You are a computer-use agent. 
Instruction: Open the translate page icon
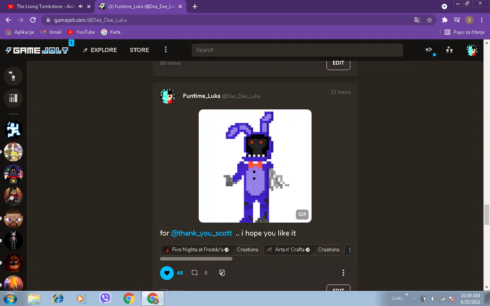(417, 20)
